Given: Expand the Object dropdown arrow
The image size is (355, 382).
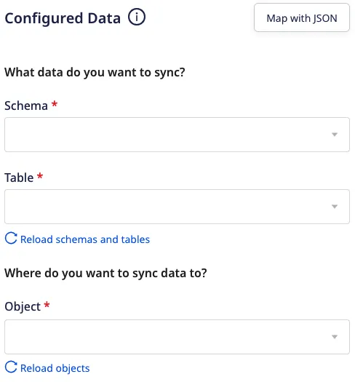Looking at the screenshot, I should (335, 337).
